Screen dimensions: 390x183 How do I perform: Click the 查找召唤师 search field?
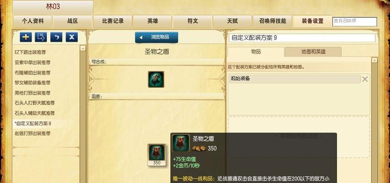click(x=355, y=22)
